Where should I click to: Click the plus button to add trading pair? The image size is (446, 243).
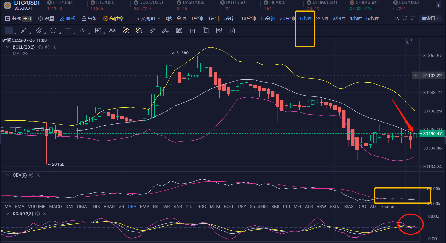[x=438, y=5]
